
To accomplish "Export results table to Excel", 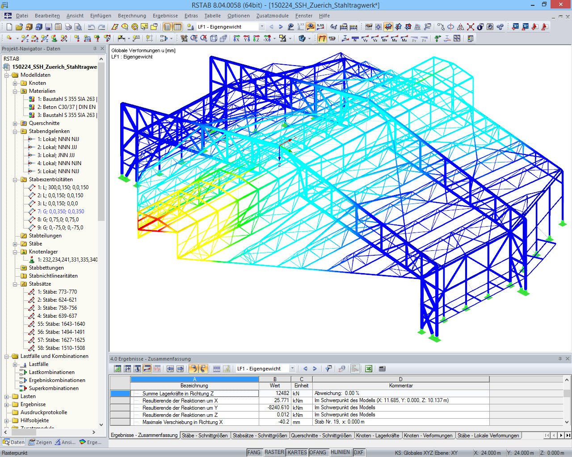I will tap(369, 369).
